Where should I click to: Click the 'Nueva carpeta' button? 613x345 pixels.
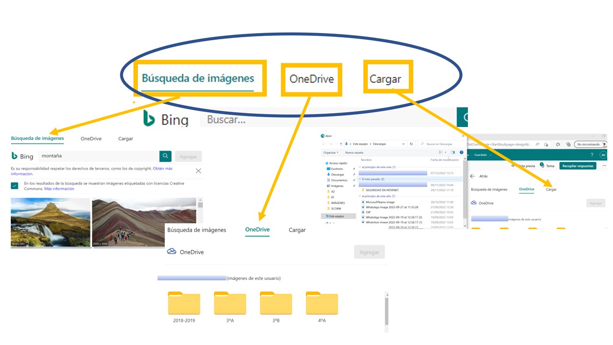point(354,152)
